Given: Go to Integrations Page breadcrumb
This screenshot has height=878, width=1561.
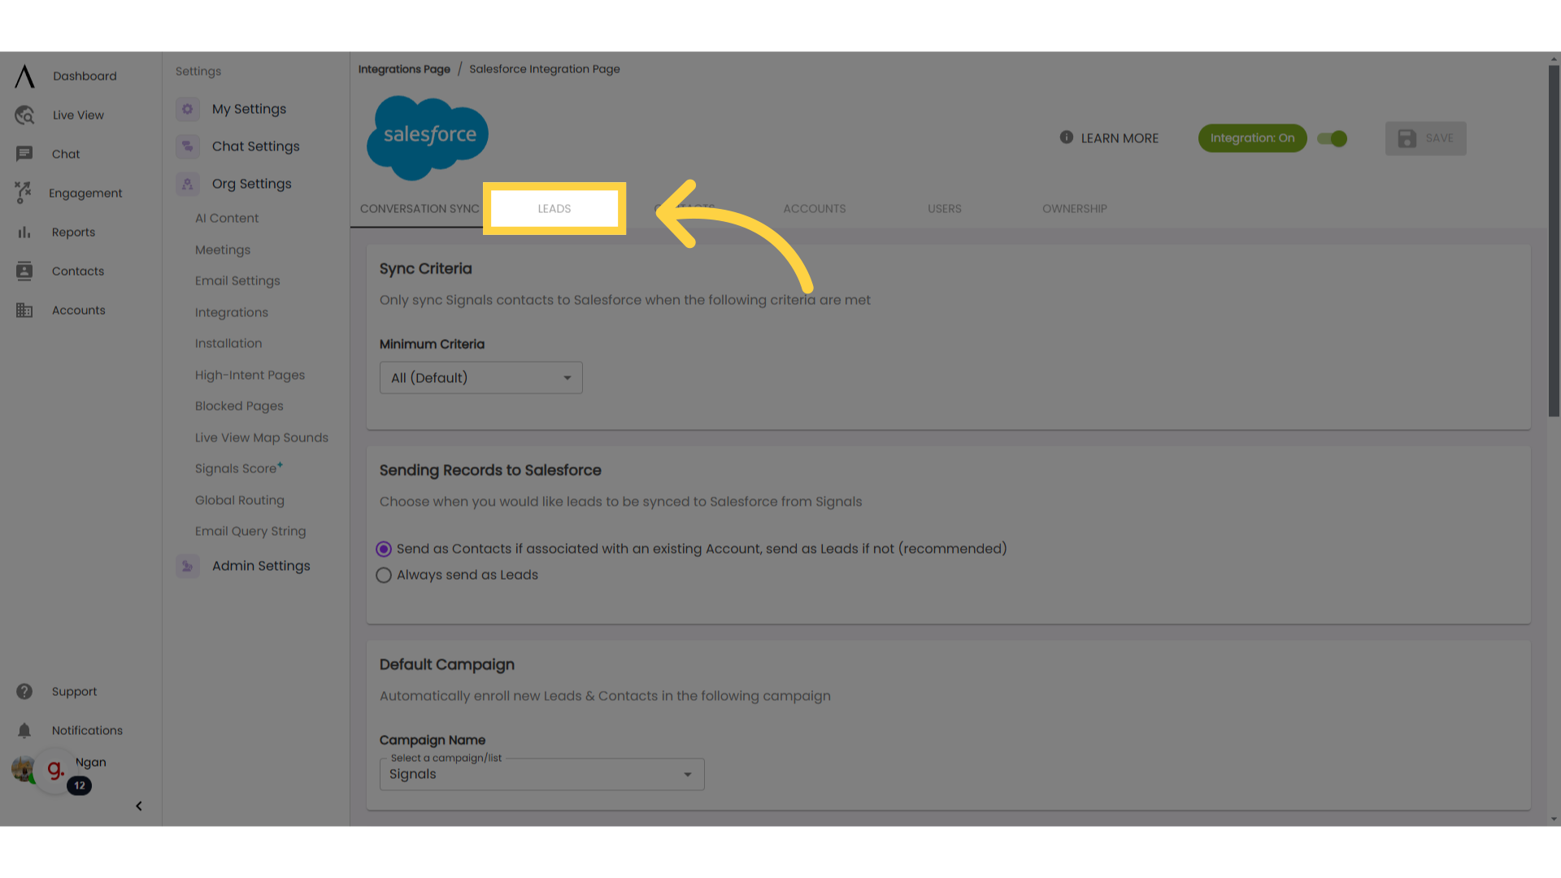Looking at the screenshot, I should (x=404, y=69).
